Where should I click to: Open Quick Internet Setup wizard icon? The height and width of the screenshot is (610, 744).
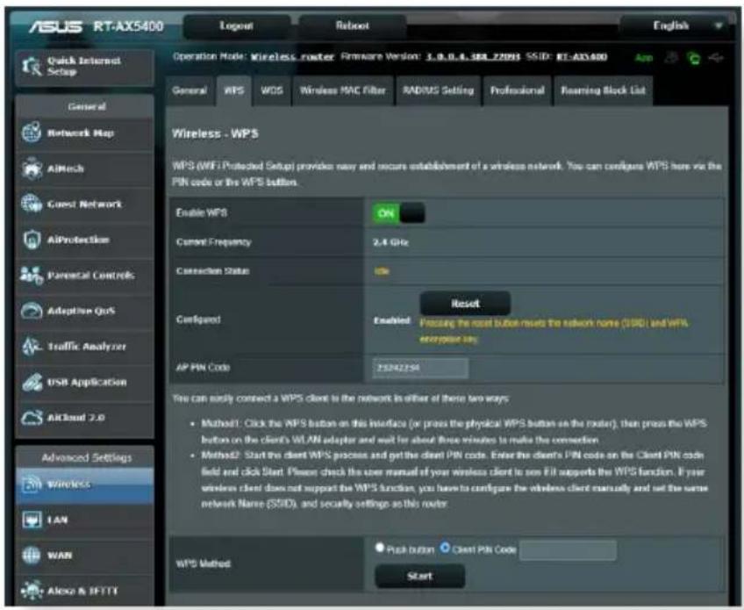(32, 67)
